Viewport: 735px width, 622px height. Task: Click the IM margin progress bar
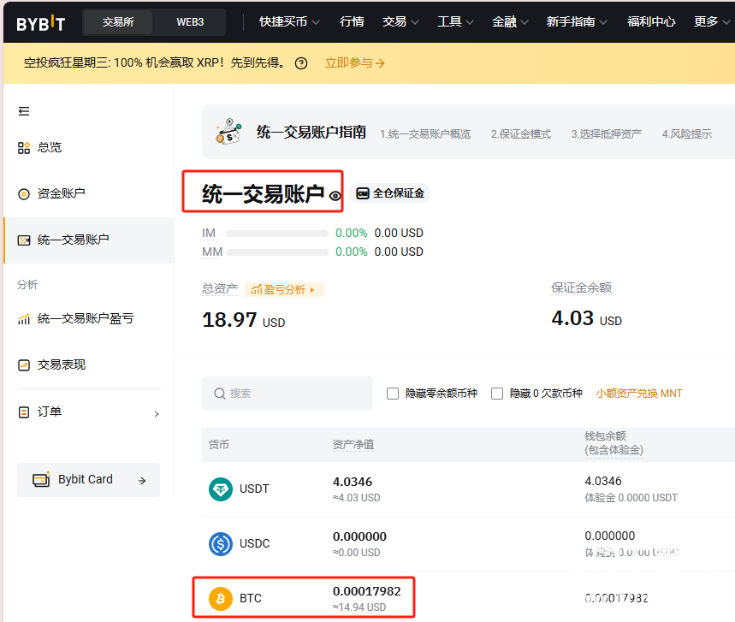tap(277, 234)
